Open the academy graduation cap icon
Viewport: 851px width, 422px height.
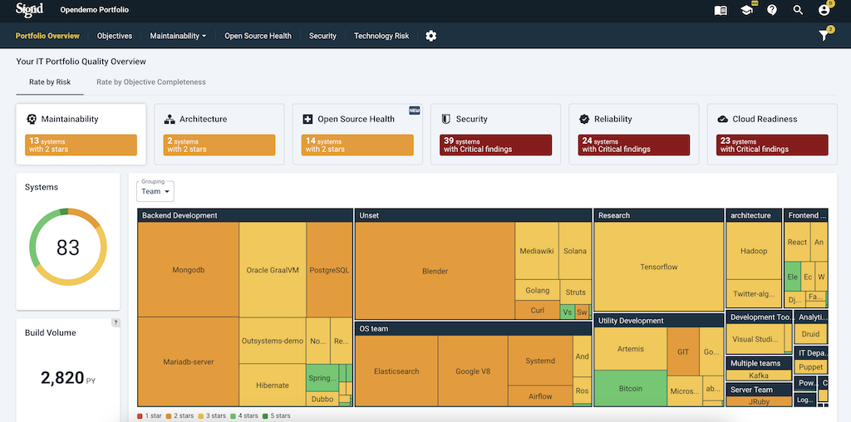pyautogui.click(x=747, y=10)
